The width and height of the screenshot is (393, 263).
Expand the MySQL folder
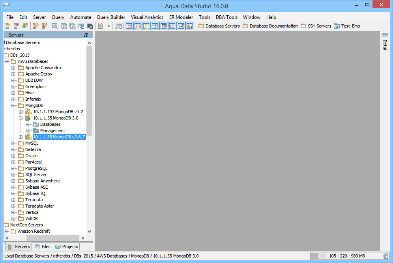(x=13, y=143)
